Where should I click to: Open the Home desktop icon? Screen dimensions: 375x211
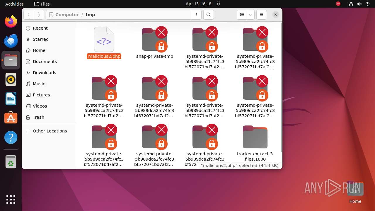pyautogui.click(x=355, y=192)
